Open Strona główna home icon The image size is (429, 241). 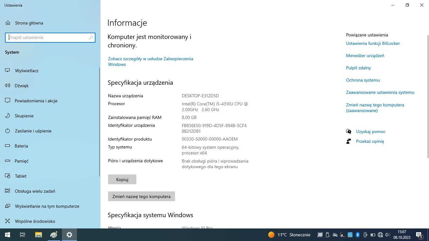click(x=8, y=23)
